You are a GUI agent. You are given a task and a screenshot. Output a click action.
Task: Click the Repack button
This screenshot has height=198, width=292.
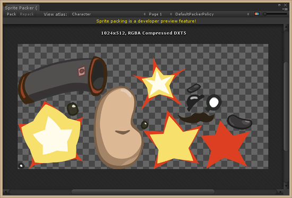[x=27, y=14]
